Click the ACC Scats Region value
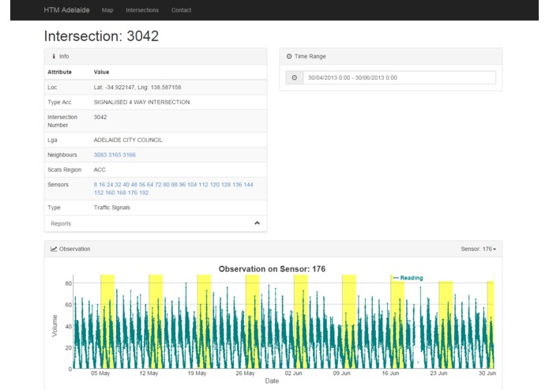This screenshot has height=390, width=549. pos(100,170)
